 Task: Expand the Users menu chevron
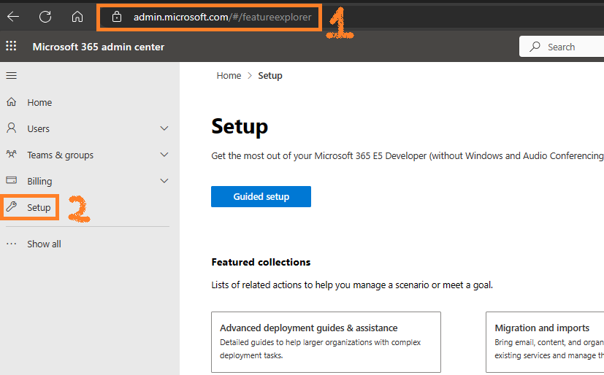(x=164, y=128)
